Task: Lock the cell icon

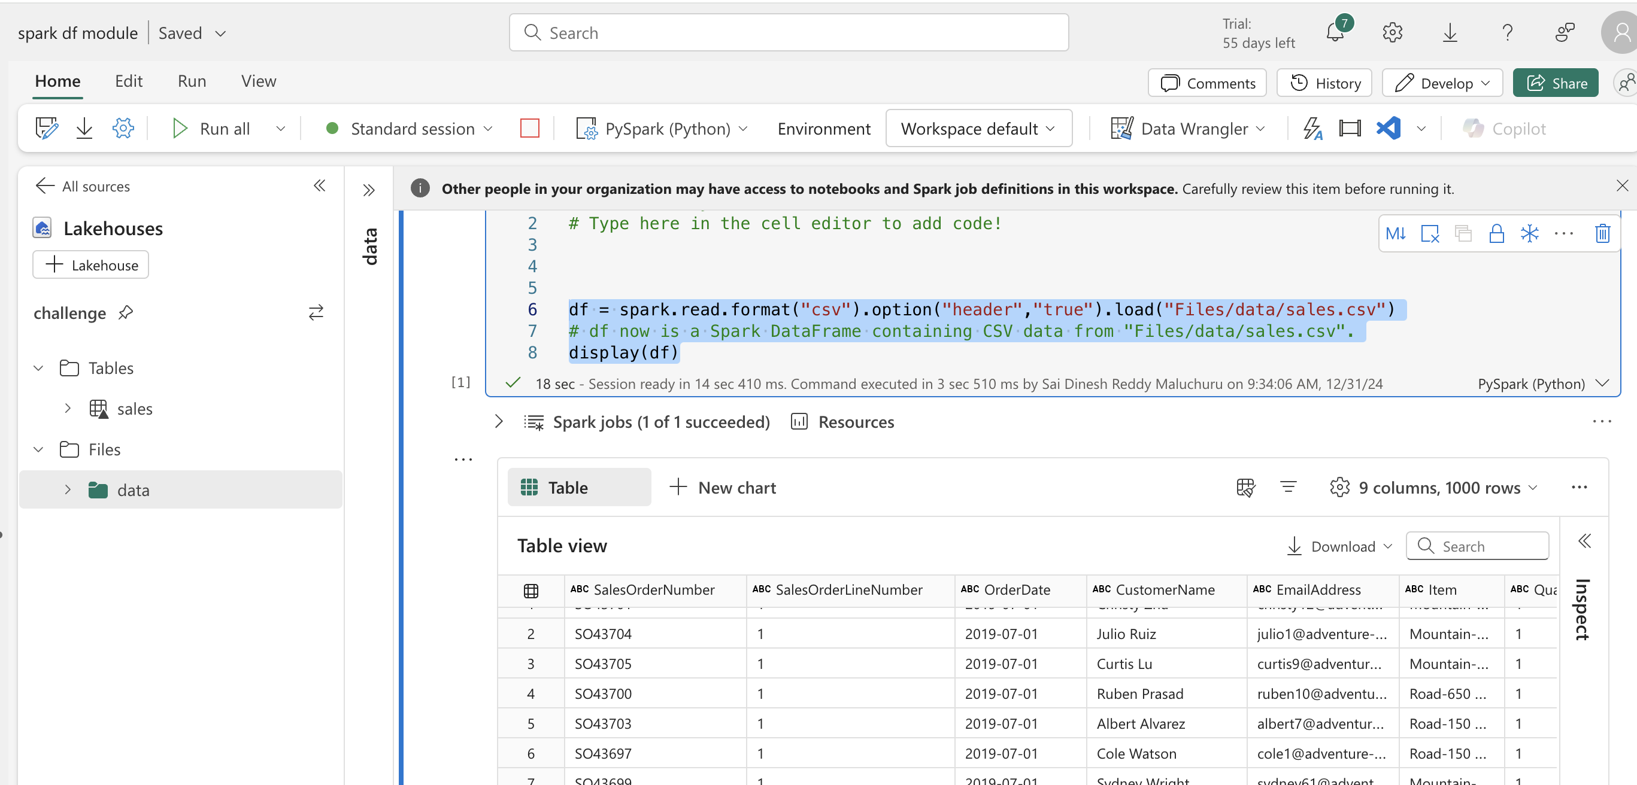Action: pos(1496,234)
